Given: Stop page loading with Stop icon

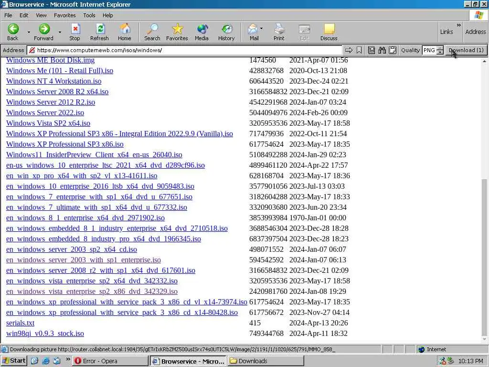Looking at the screenshot, I should (x=75, y=29).
